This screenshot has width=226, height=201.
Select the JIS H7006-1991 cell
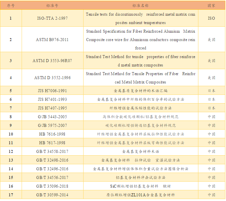[52, 90]
